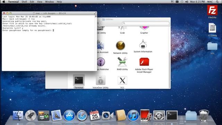Close the Terminal window with red button

(4, 13)
